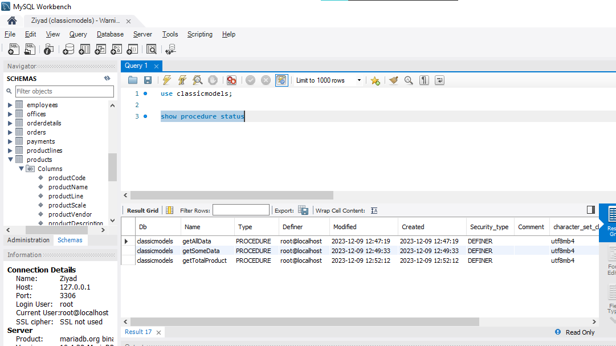Commit transaction checkmark icon
Viewport: 616px width, 346px height.
tap(250, 80)
